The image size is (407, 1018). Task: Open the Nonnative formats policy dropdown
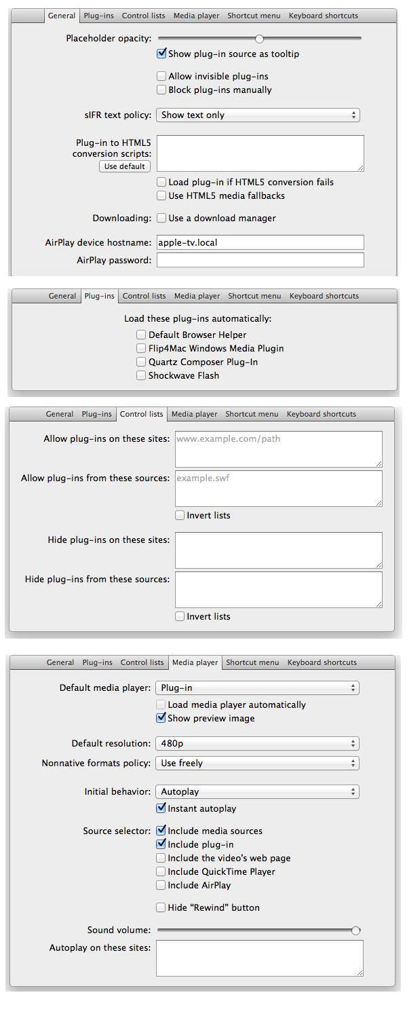pos(257,763)
